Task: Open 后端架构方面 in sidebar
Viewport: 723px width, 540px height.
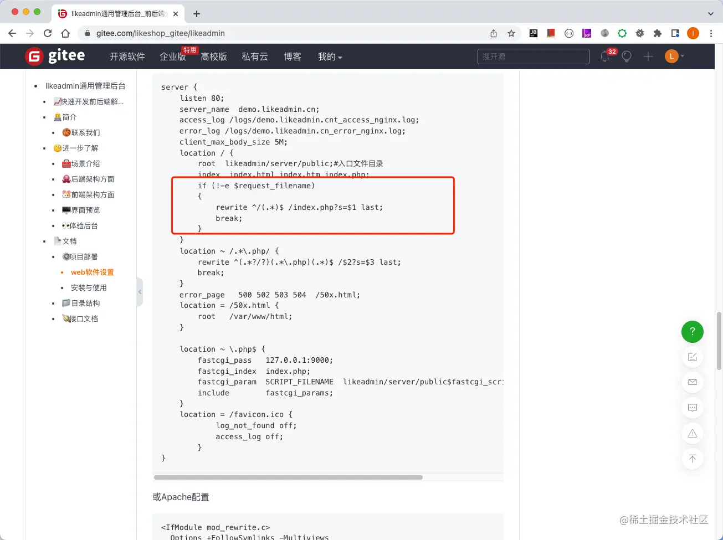Action: (x=89, y=179)
